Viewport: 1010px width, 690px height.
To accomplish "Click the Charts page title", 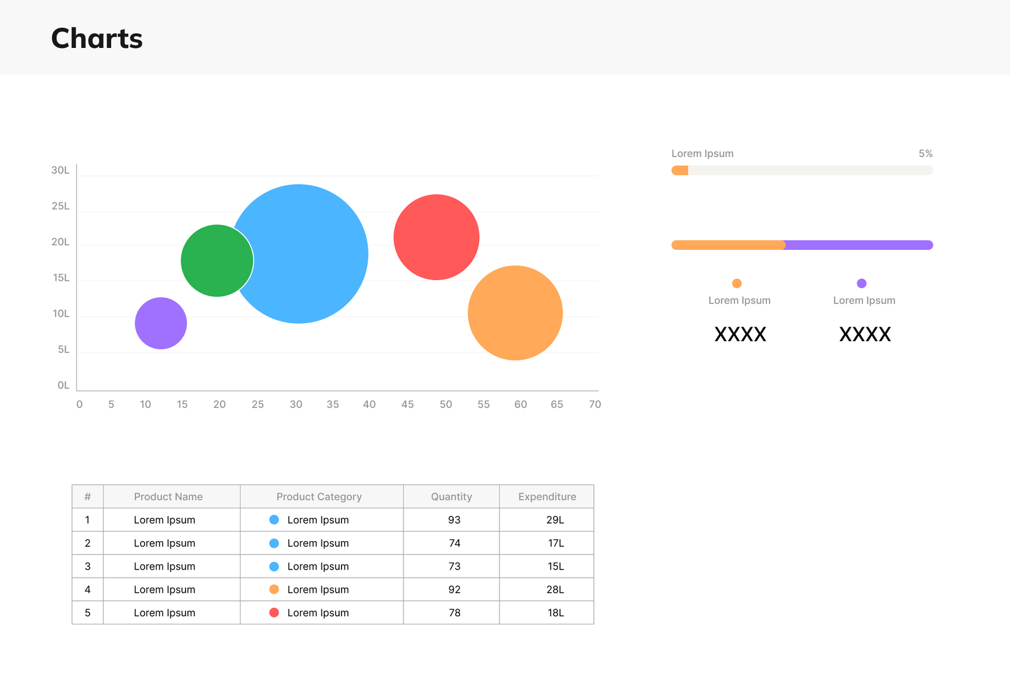I will point(97,38).
